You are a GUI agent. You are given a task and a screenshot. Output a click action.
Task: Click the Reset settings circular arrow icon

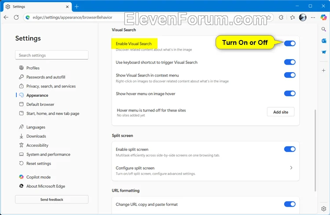21,163
